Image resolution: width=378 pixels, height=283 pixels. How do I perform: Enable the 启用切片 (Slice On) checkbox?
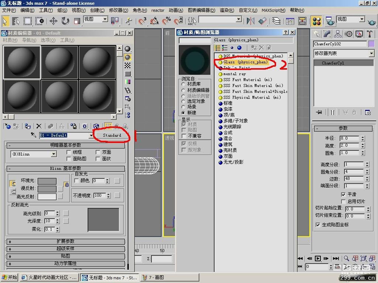344,201
